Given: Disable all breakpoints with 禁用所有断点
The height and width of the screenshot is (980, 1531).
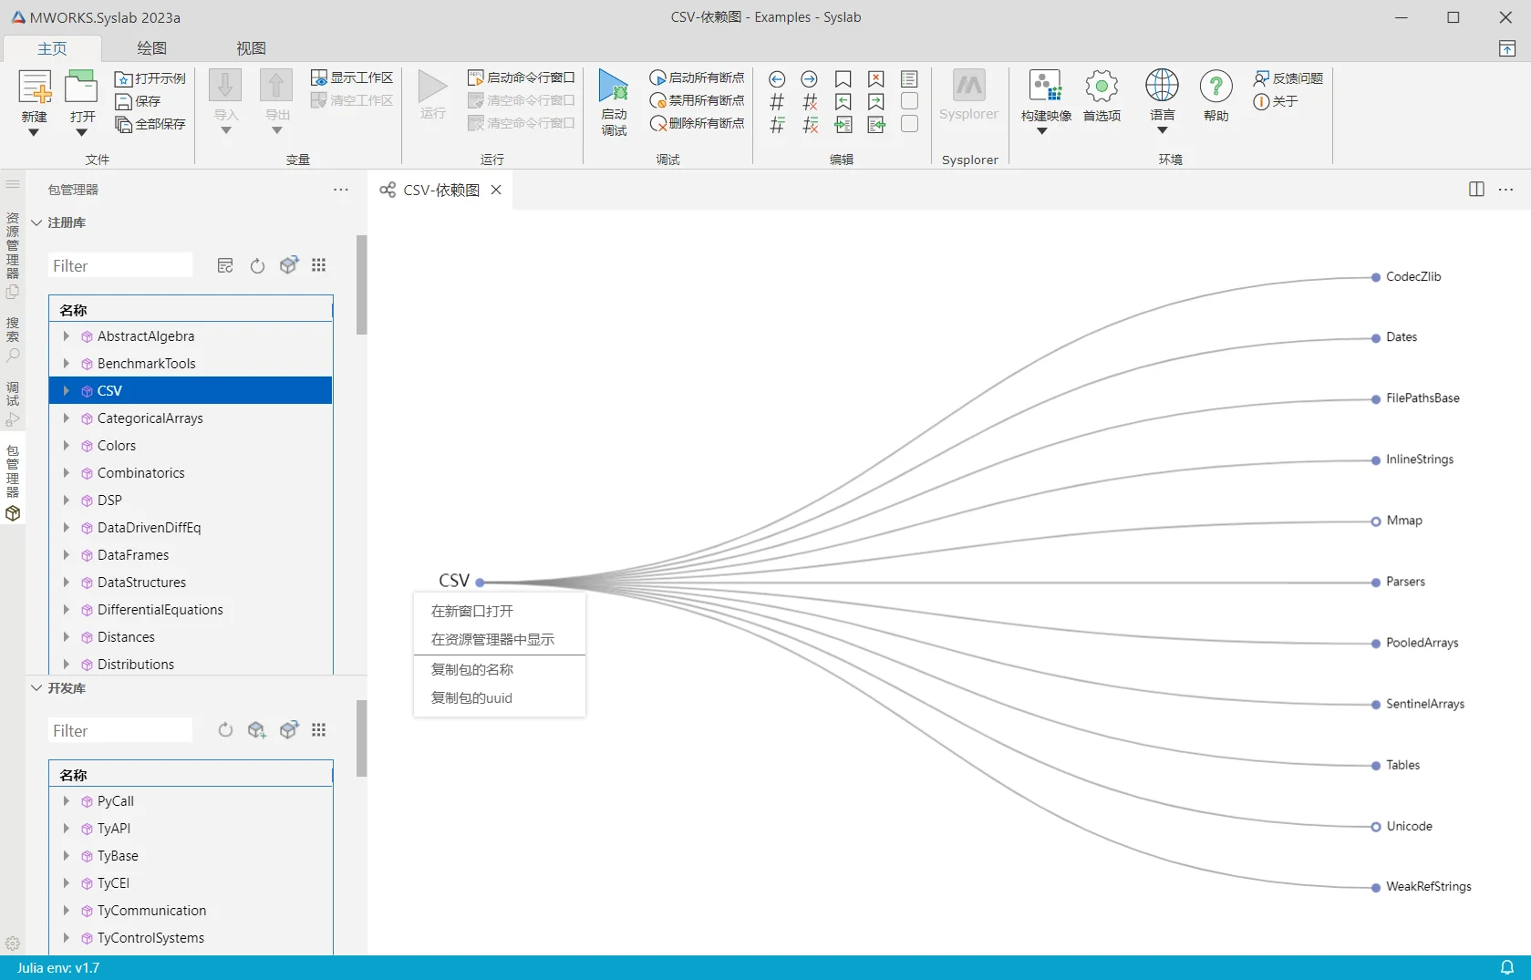Looking at the screenshot, I should point(698,100).
